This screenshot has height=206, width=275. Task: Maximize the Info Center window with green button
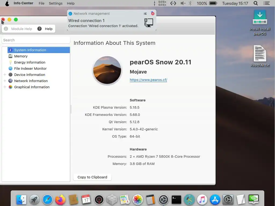16,20
